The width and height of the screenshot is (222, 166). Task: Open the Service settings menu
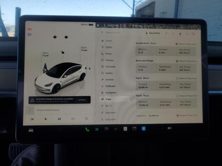(109, 80)
